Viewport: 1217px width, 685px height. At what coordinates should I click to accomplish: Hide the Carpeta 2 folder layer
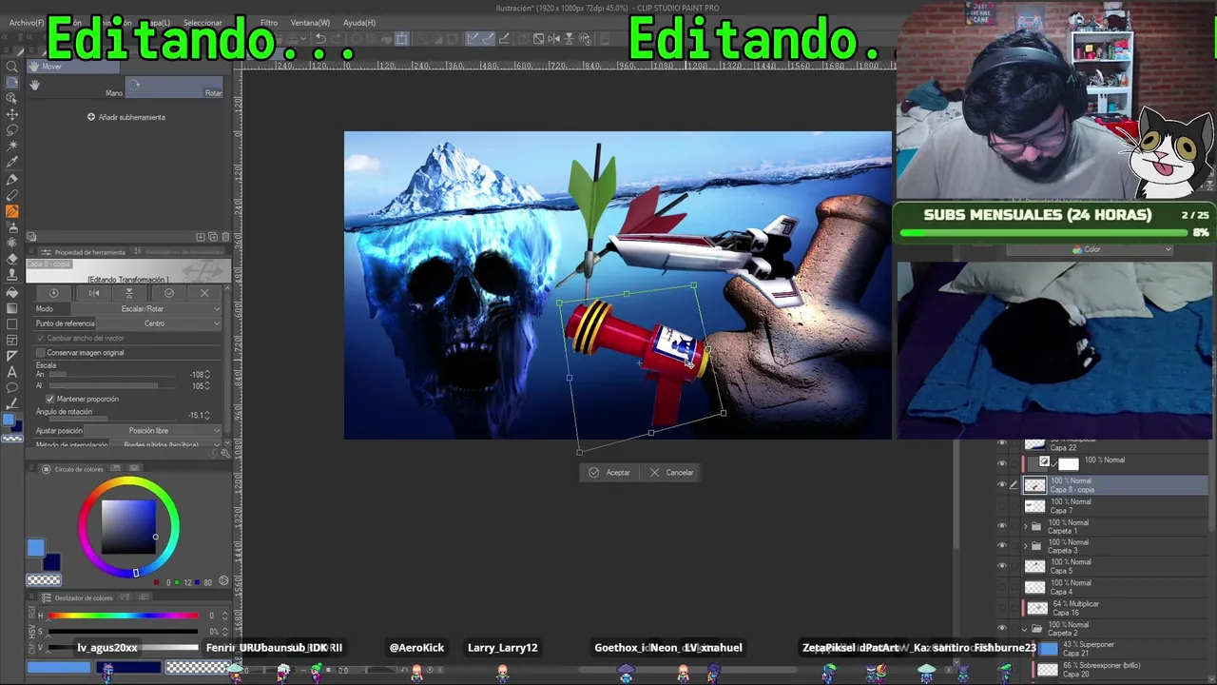pos(1001,629)
